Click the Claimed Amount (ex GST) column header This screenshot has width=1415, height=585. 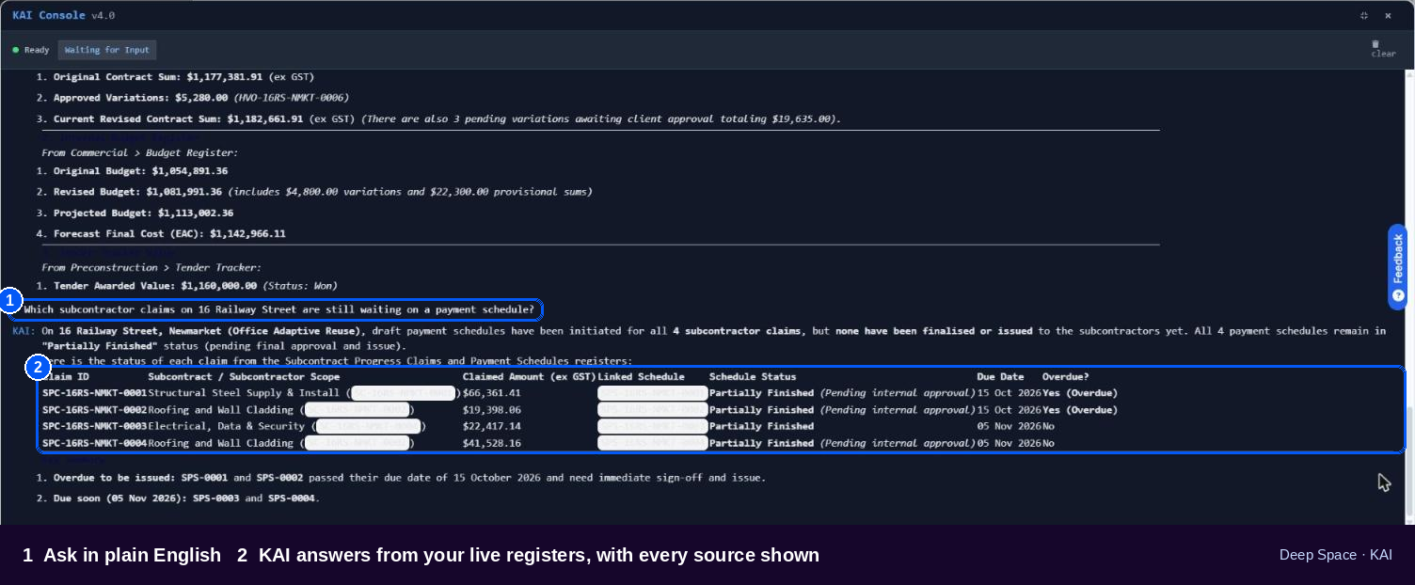coord(530,377)
